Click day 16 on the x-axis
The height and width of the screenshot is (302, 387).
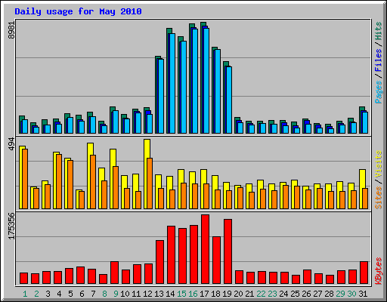pos(193,294)
